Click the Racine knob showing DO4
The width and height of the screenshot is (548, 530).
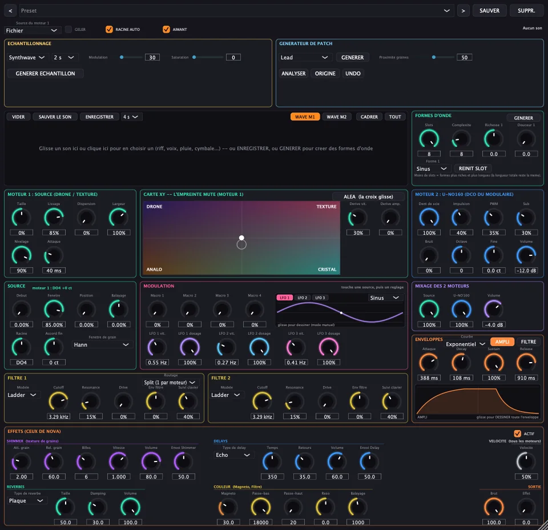(x=22, y=347)
